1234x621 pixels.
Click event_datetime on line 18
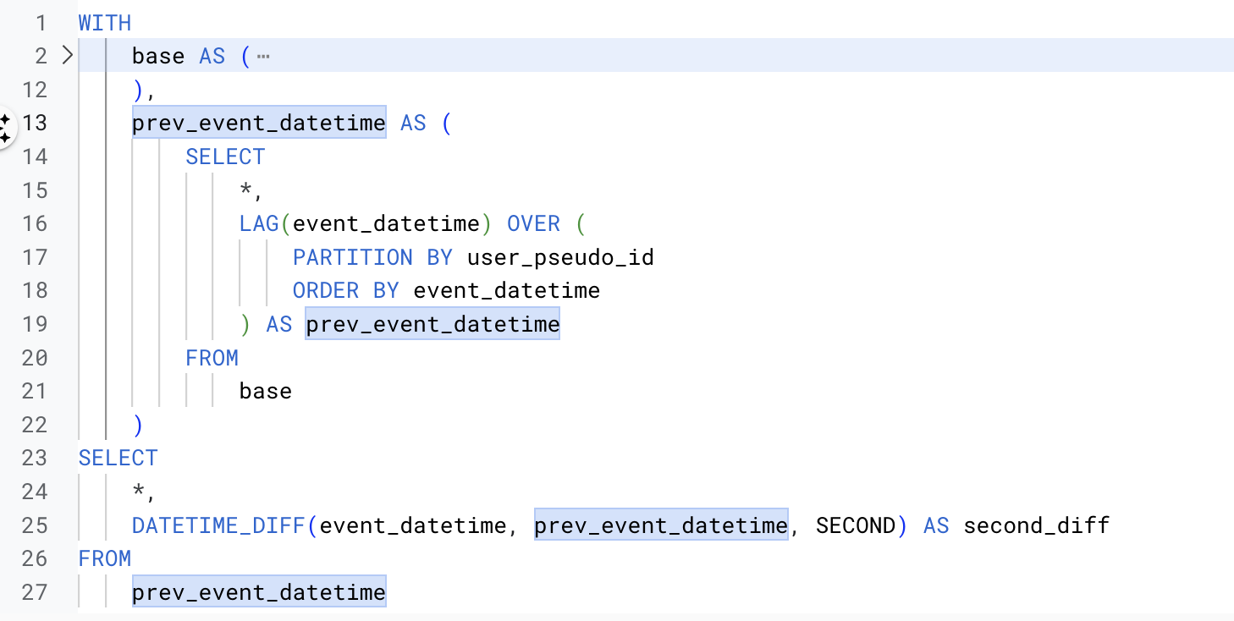click(507, 290)
